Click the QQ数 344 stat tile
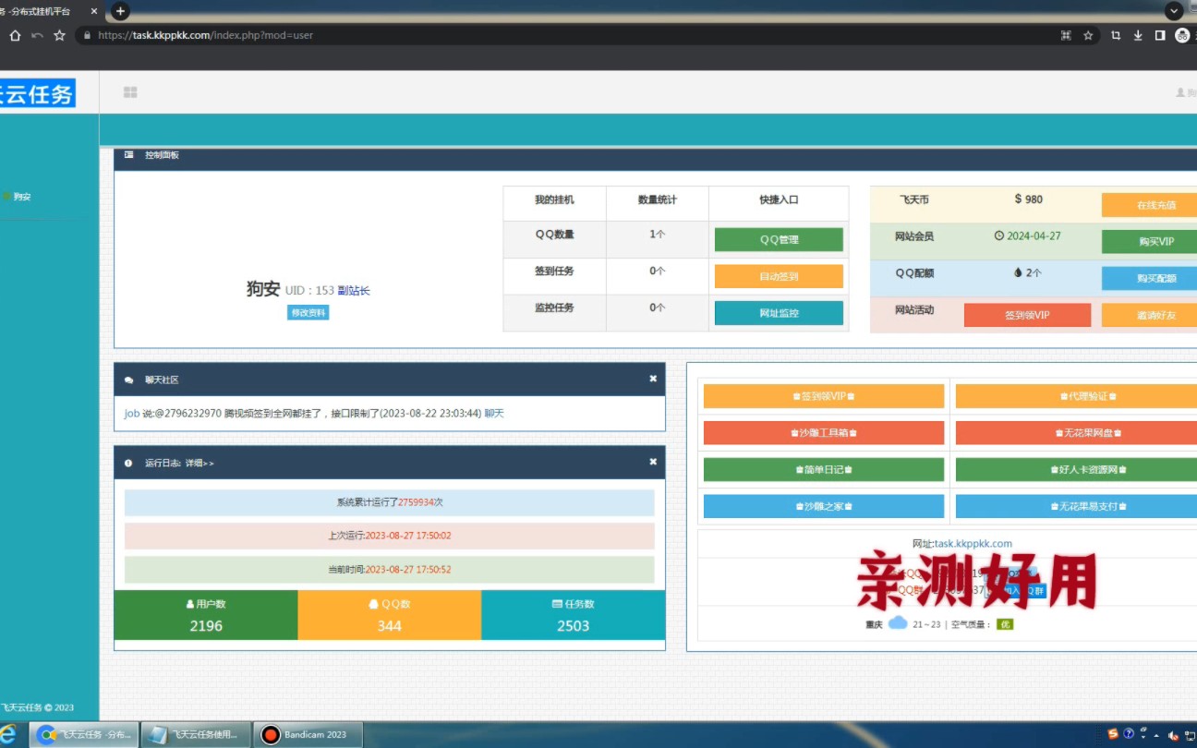Image resolution: width=1197 pixels, height=748 pixels. point(390,615)
